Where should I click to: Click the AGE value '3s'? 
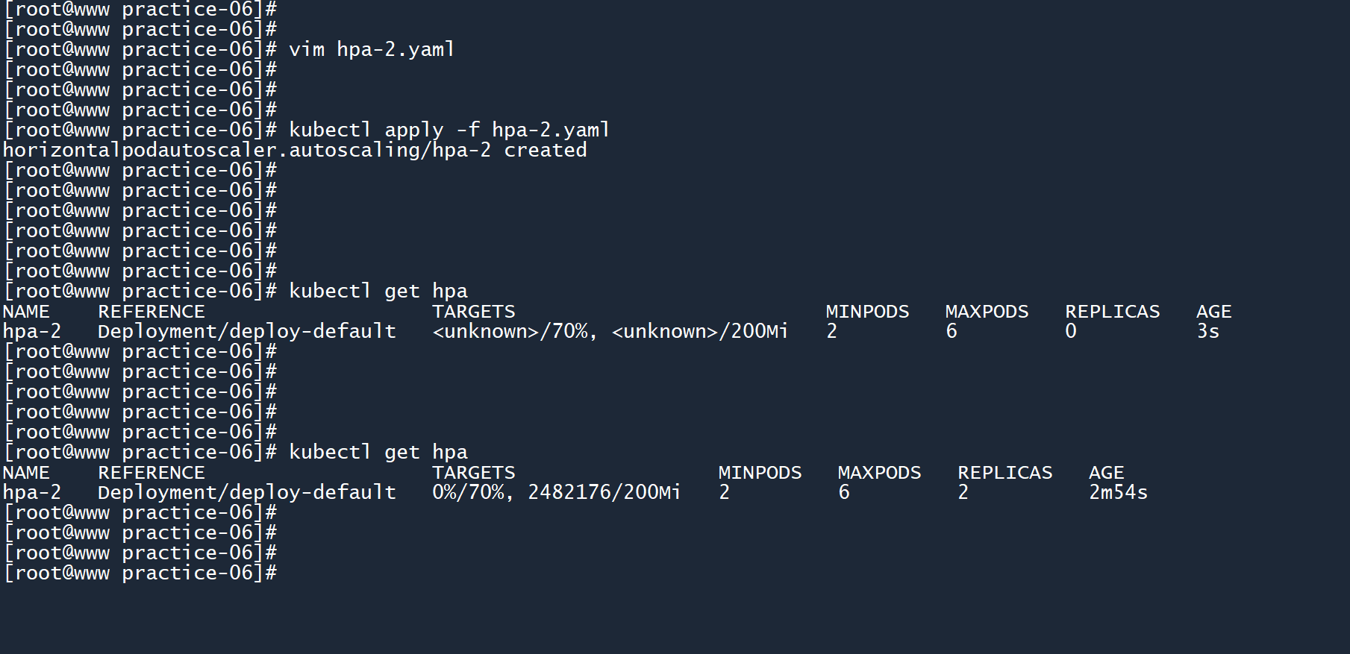click(1207, 332)
